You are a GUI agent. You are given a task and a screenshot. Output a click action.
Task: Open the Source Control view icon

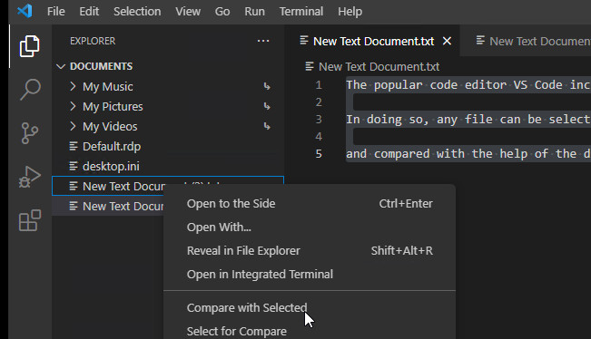[x=29, y=133]
